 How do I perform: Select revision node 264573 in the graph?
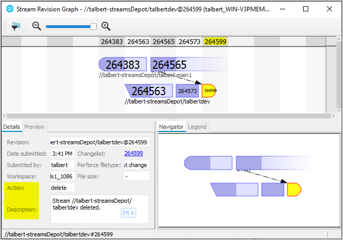coord(187,91)
